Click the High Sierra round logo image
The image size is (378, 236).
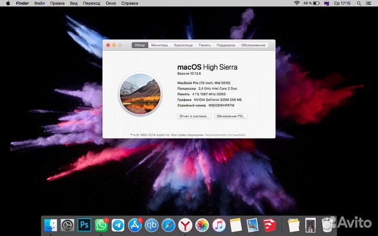(x=140, y=94)
